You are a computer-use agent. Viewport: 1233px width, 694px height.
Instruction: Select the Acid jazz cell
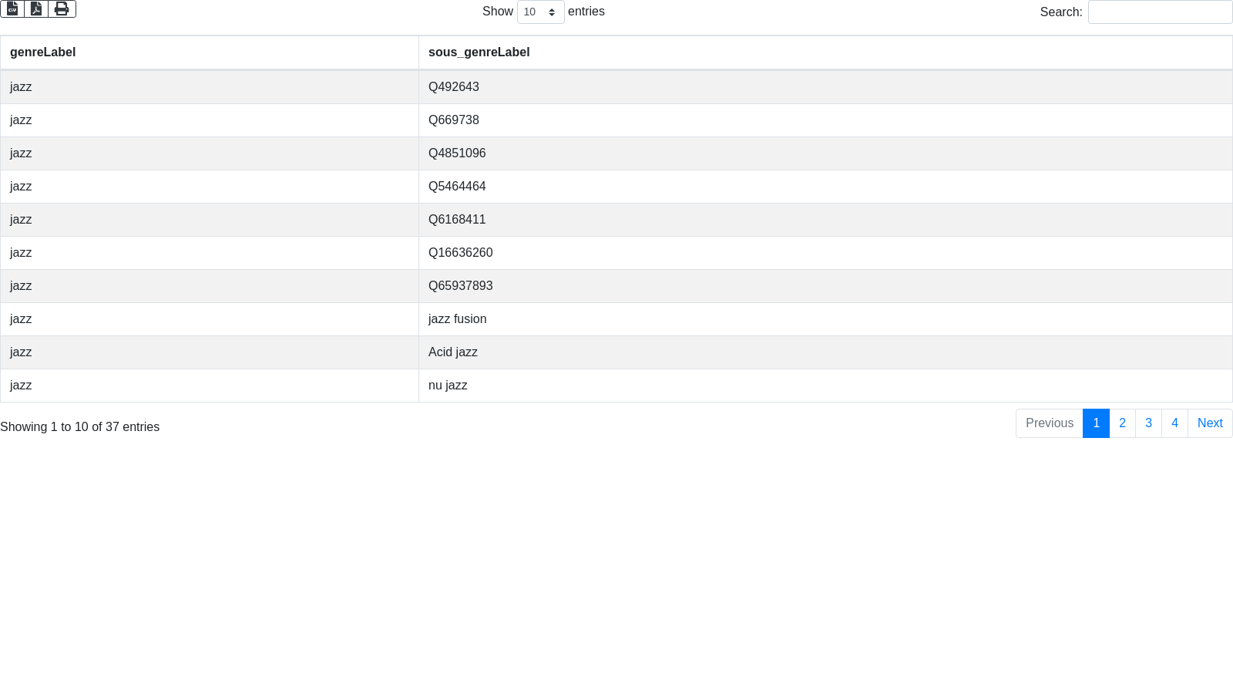point(452,352)
